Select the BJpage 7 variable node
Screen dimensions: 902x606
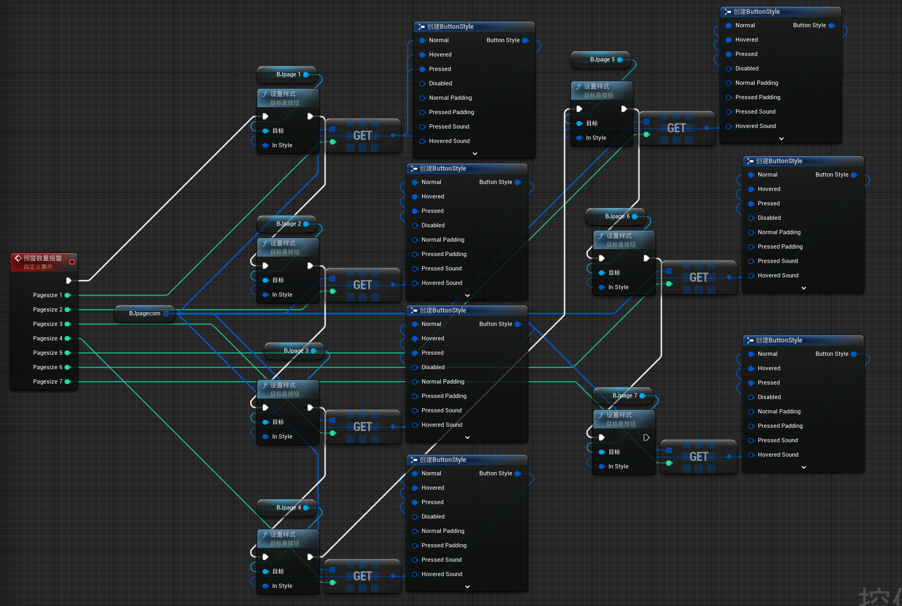[624, 396]
